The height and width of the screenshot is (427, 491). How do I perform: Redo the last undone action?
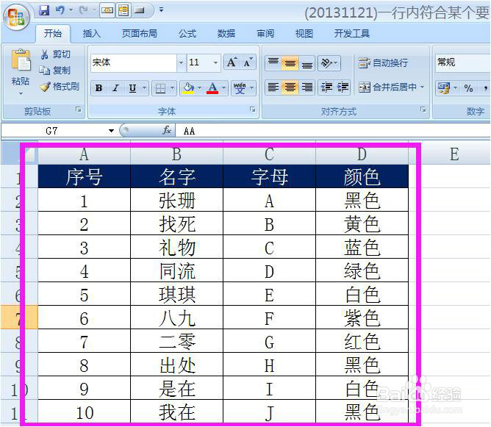[x=83, y=10]
